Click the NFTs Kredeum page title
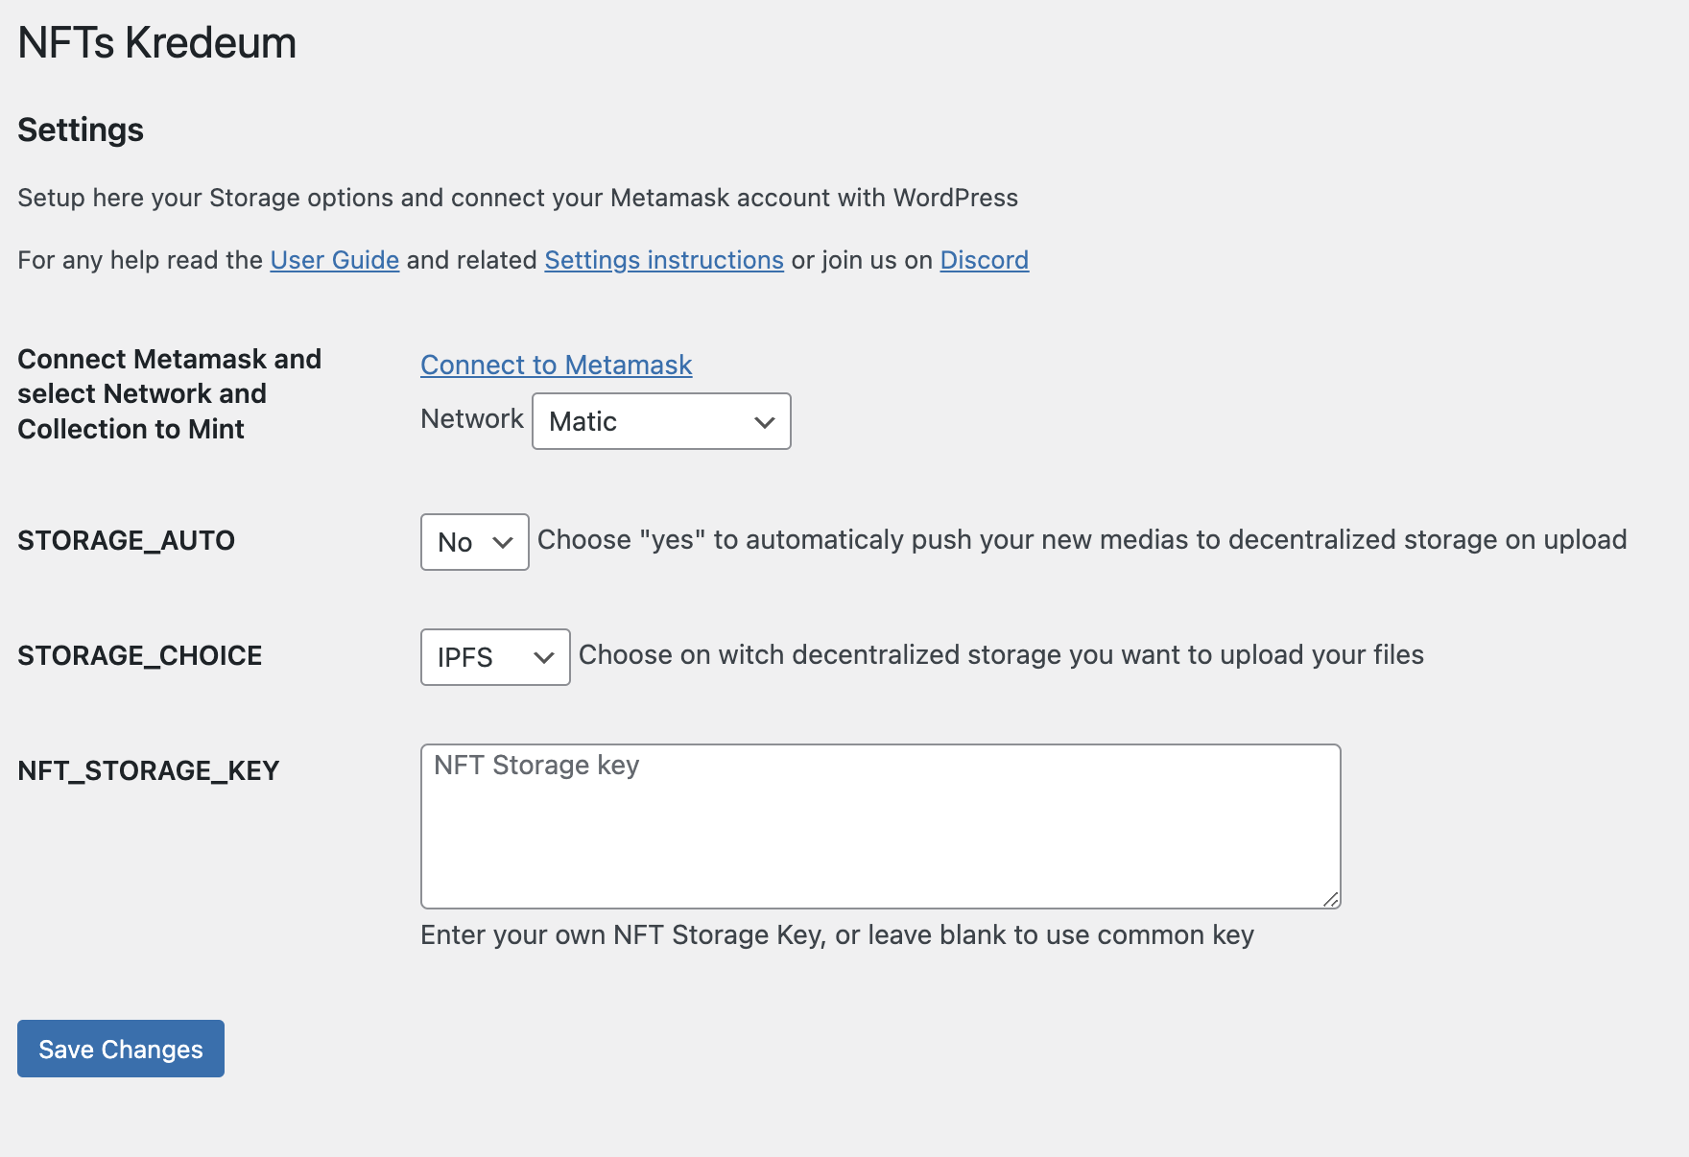The width and height of the screenshot is (1689, 1157). [x=156, y=43]
